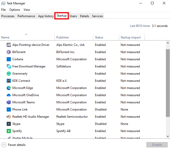Click the Disable button
170x150 pixels.
[x=157, y=145]
